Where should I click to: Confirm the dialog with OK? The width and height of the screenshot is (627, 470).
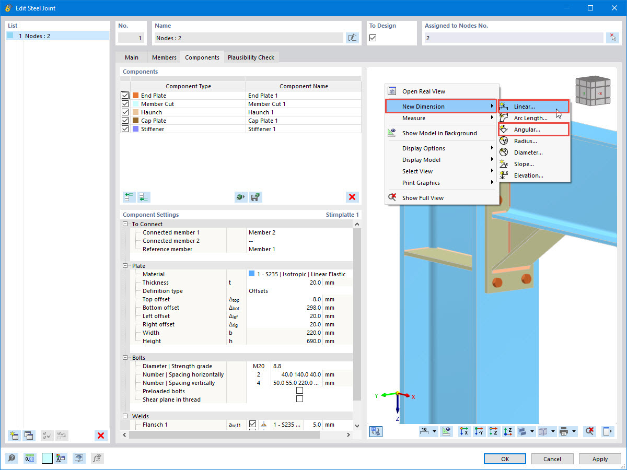tap(504, 459)
